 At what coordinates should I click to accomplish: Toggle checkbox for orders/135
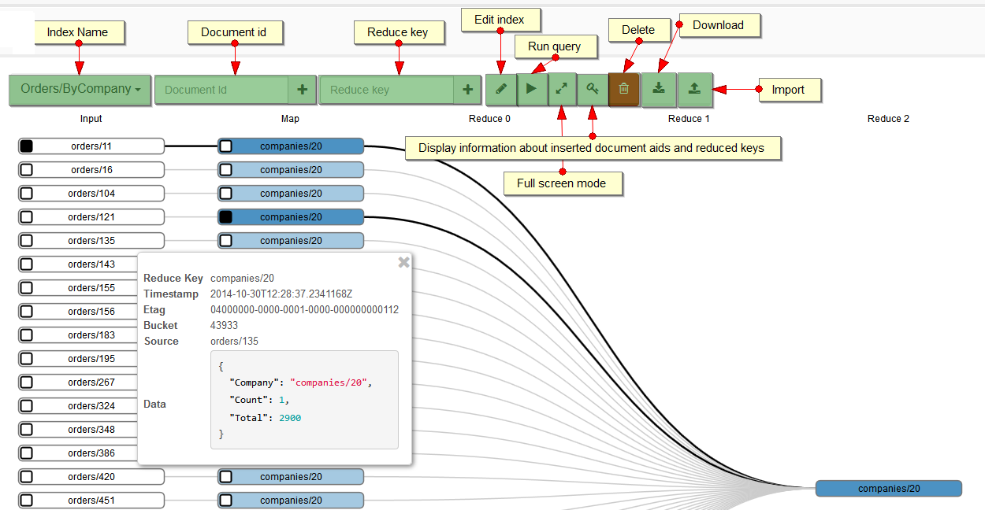(x=26, y=241)
